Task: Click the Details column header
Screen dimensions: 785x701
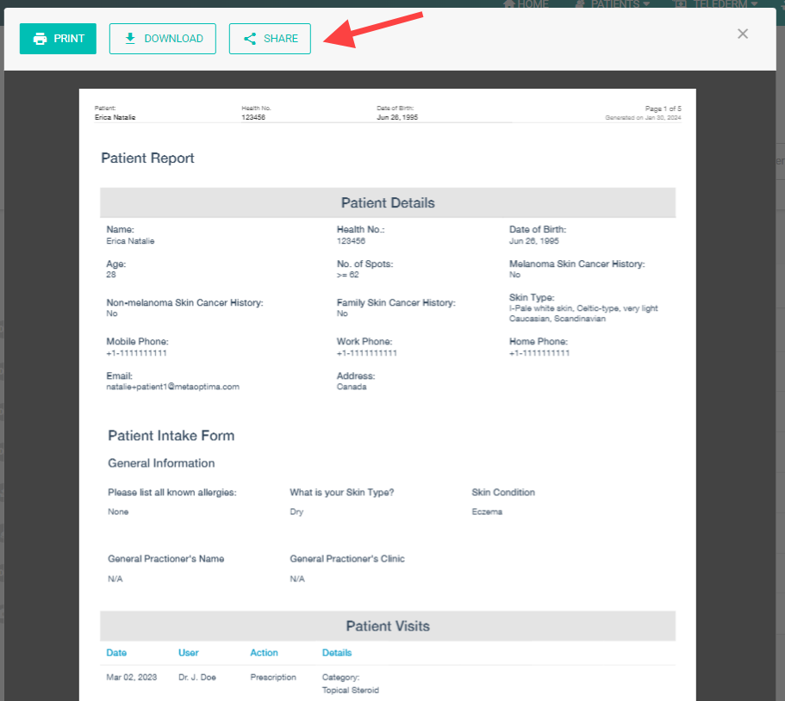Action: pyautogui.click(x=337, y=653)
